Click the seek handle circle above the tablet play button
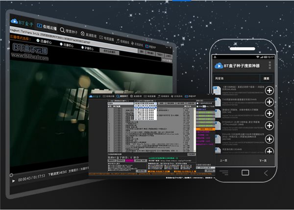 point(11,175)
